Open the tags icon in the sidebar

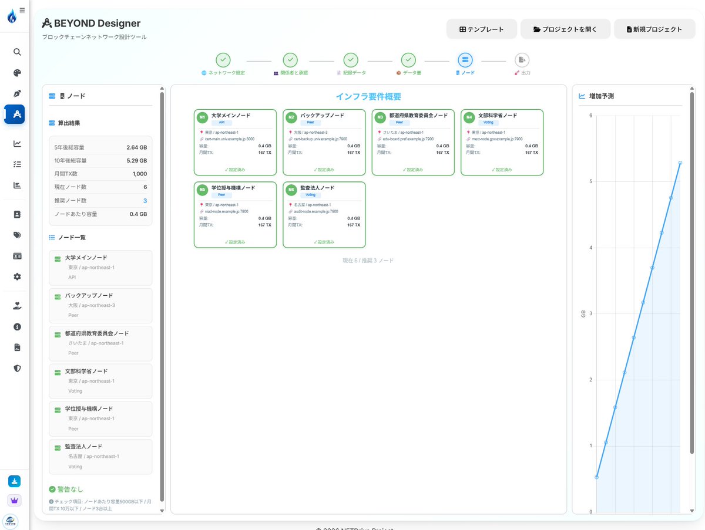coord(17,235)
